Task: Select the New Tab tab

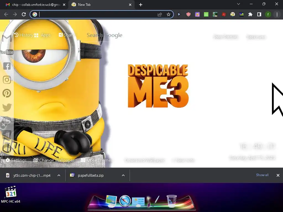Action: pos(101,5)
